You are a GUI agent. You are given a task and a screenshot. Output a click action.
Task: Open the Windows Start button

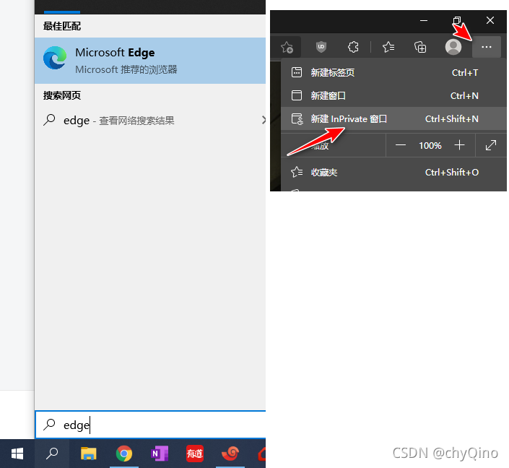[17, 454]
